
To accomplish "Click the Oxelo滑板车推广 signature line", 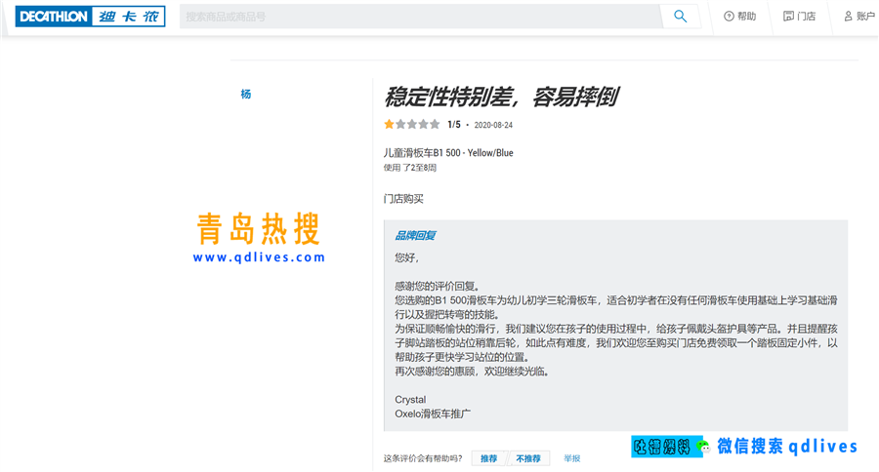I will tap(433, 413).
